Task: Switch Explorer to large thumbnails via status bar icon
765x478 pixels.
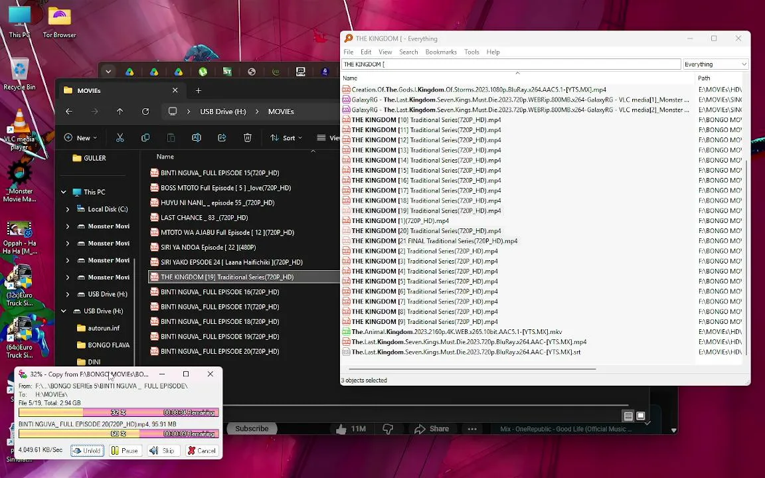Action: pyautogui.click(x=641, y=416)
